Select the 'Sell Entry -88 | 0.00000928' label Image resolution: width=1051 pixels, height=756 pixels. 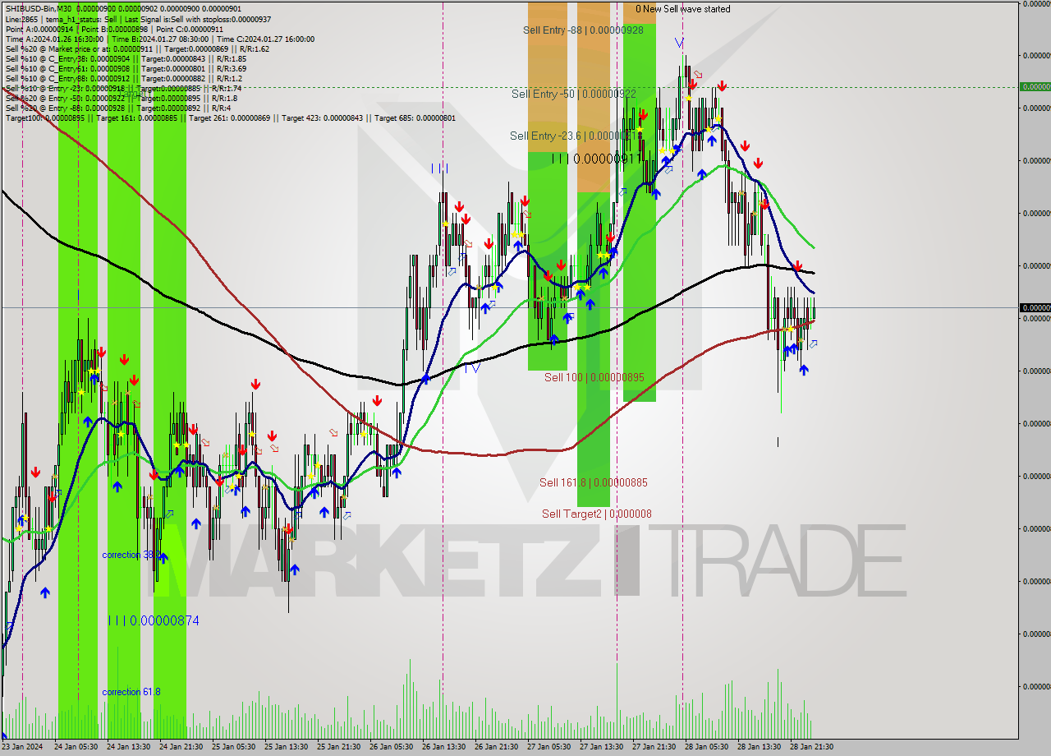tap(583, 30)
